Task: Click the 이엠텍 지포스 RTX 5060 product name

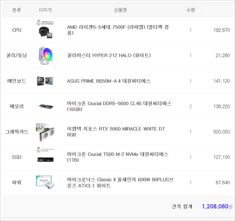Action: pyautogui.click(x=117, y=132)
